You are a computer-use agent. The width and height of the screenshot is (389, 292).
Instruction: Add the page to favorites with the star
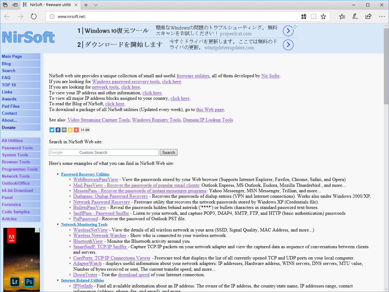[x=323, y=16]
